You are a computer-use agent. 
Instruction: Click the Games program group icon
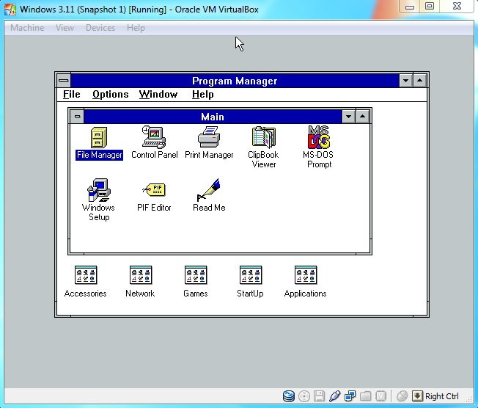point(195,276)
